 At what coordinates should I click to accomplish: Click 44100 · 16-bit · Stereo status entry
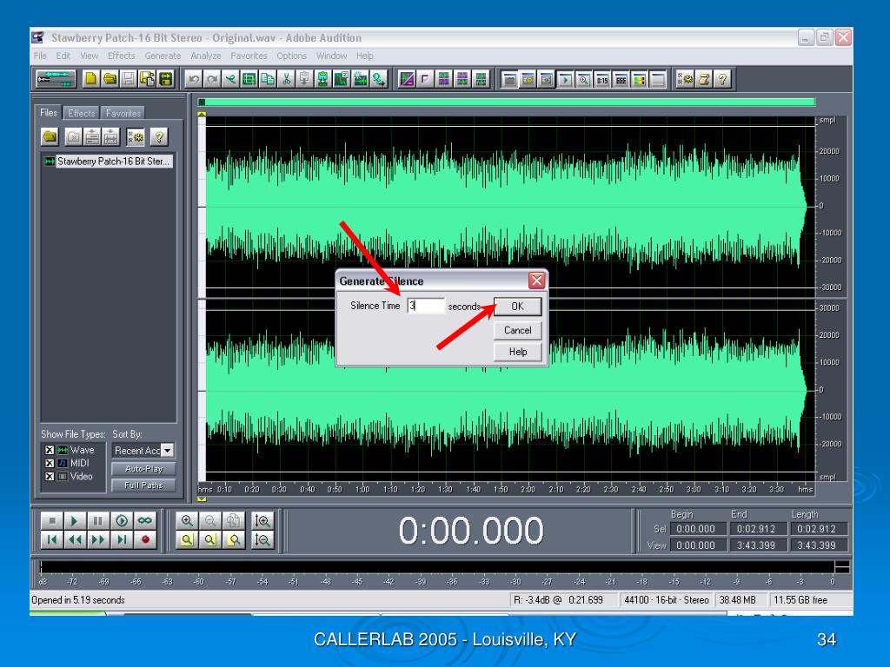[667, 599]
